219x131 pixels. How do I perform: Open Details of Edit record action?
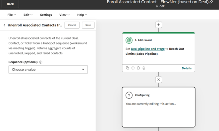coord(187,68)
